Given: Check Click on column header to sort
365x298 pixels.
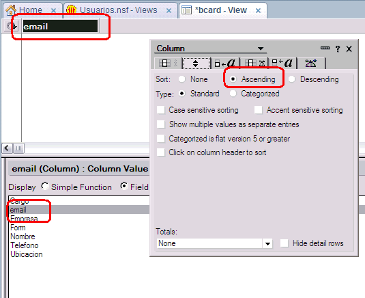Looking at the screenshot, I should point(161,152).
